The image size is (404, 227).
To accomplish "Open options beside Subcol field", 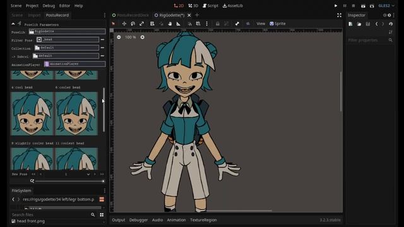I will pos(102,56).
